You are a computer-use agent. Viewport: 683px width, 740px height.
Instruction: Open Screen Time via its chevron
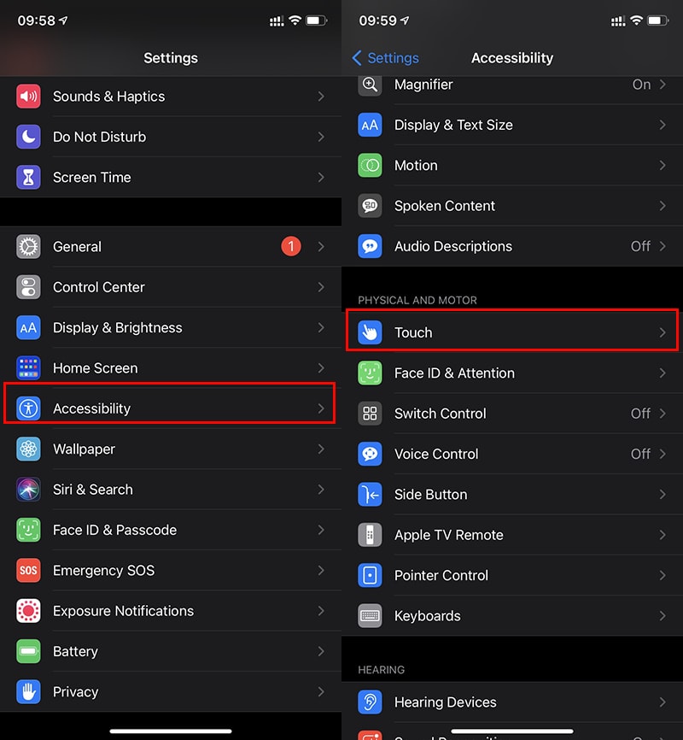[321, 178]
